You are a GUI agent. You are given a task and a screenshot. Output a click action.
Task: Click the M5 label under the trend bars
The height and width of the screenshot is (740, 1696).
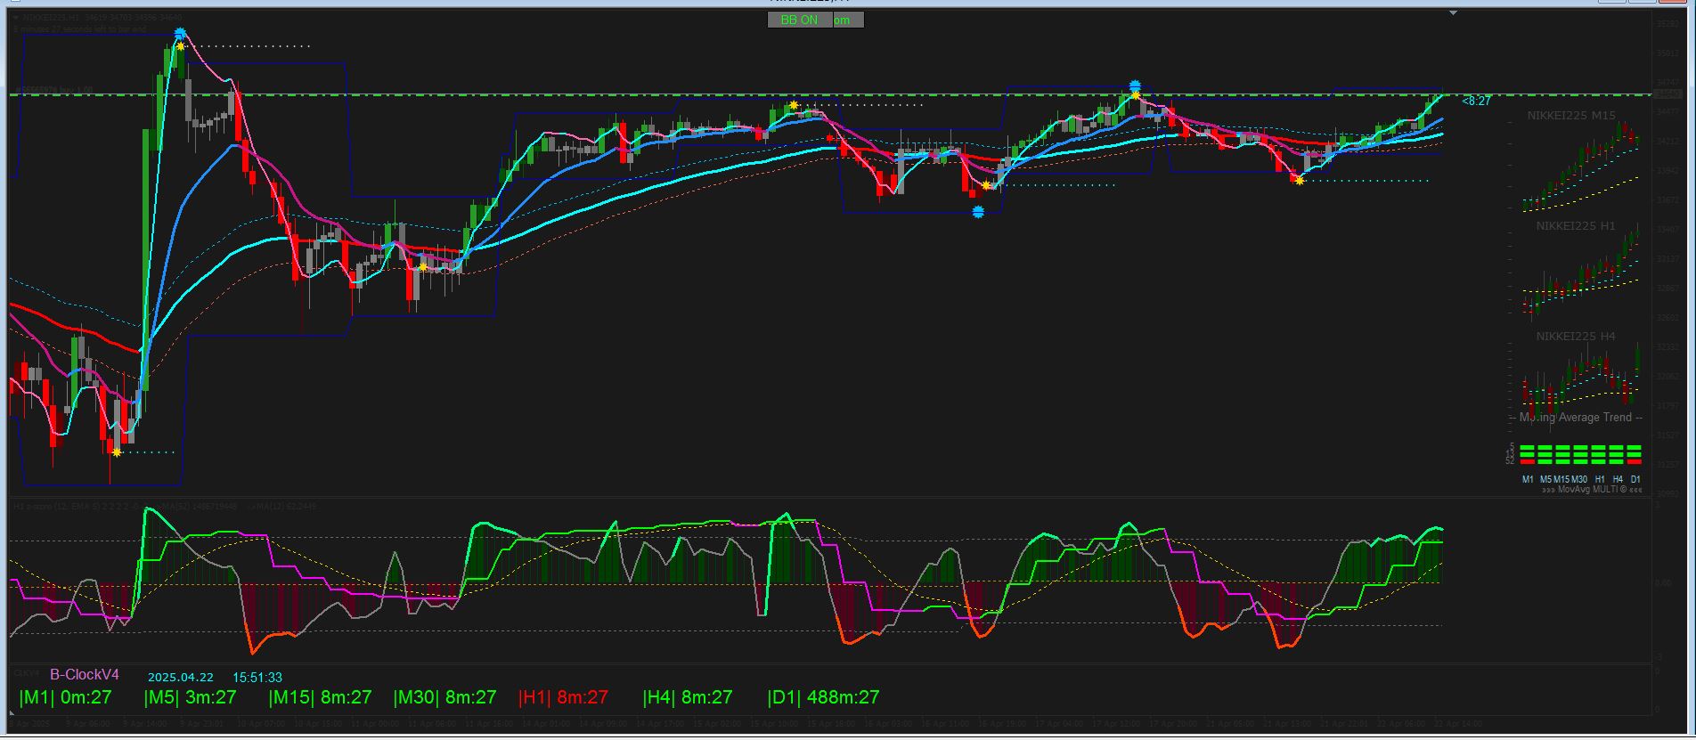(x=1545, y=479)
